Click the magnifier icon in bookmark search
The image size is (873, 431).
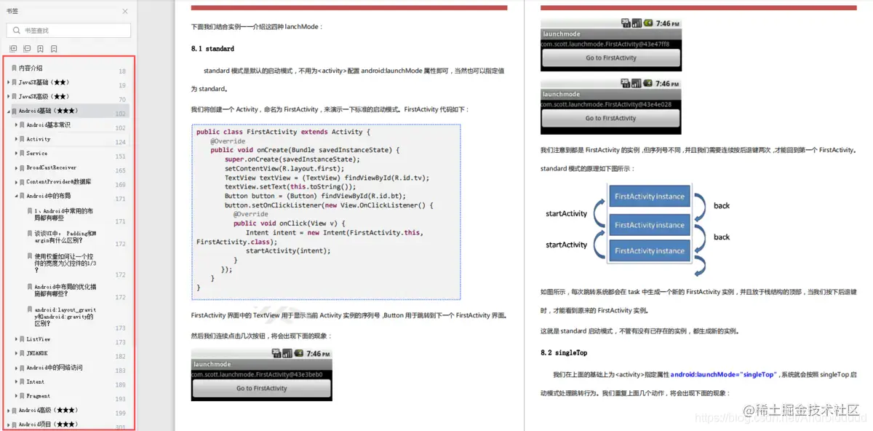[16, 31]
